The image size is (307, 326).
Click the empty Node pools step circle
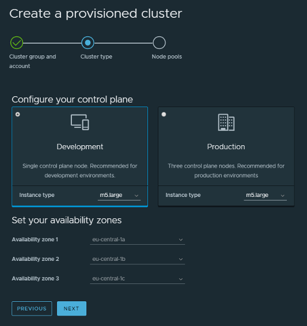(x=159, y=43)
